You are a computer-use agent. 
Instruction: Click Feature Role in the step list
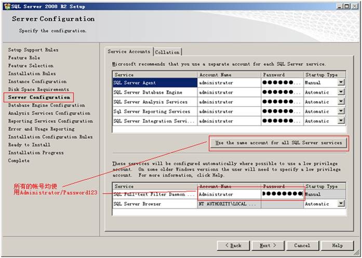(24, 58)
